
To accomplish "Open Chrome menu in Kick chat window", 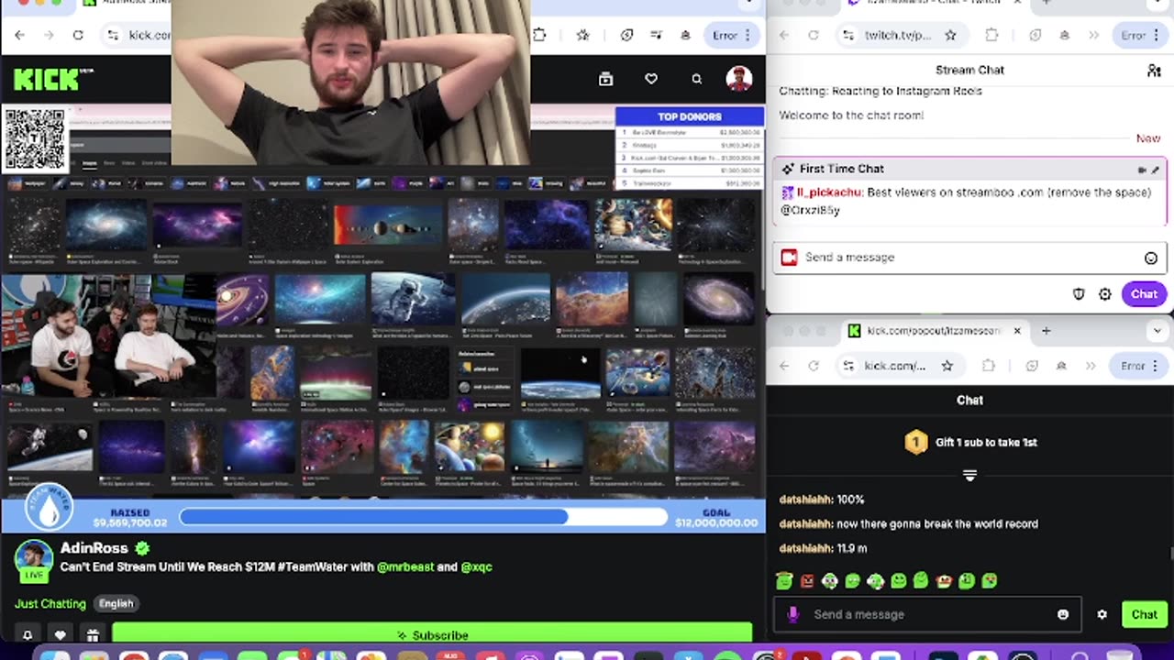I will [x=1155, y=366].
